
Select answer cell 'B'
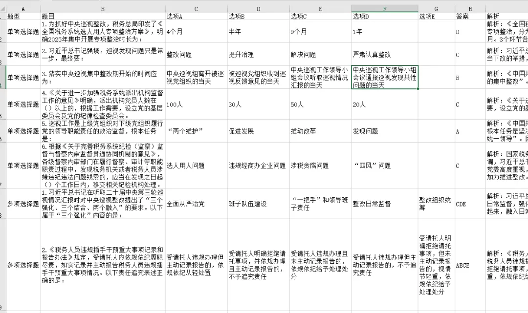(470, 77)
